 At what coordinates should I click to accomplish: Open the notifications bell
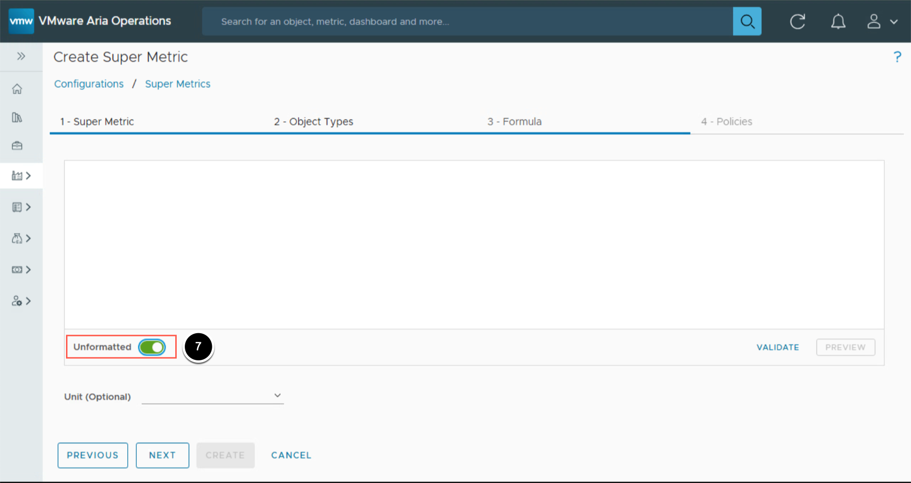pyautogui.click(x=838, y=21)
